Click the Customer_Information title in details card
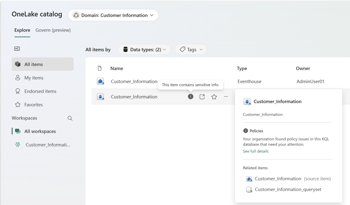 click(278, 102)
